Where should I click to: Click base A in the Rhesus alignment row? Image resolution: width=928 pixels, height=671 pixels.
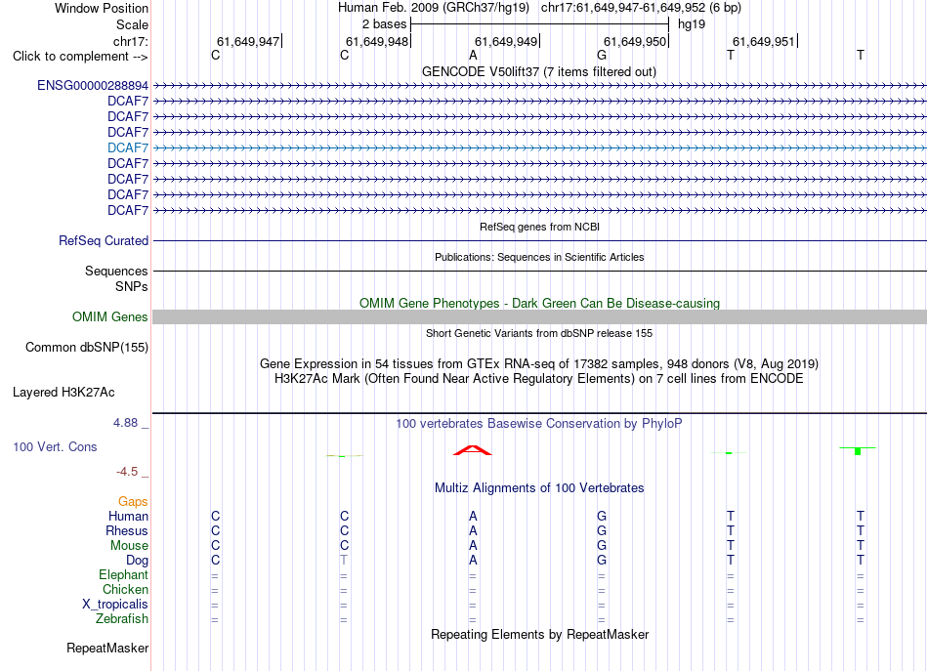tap(473, 531)
